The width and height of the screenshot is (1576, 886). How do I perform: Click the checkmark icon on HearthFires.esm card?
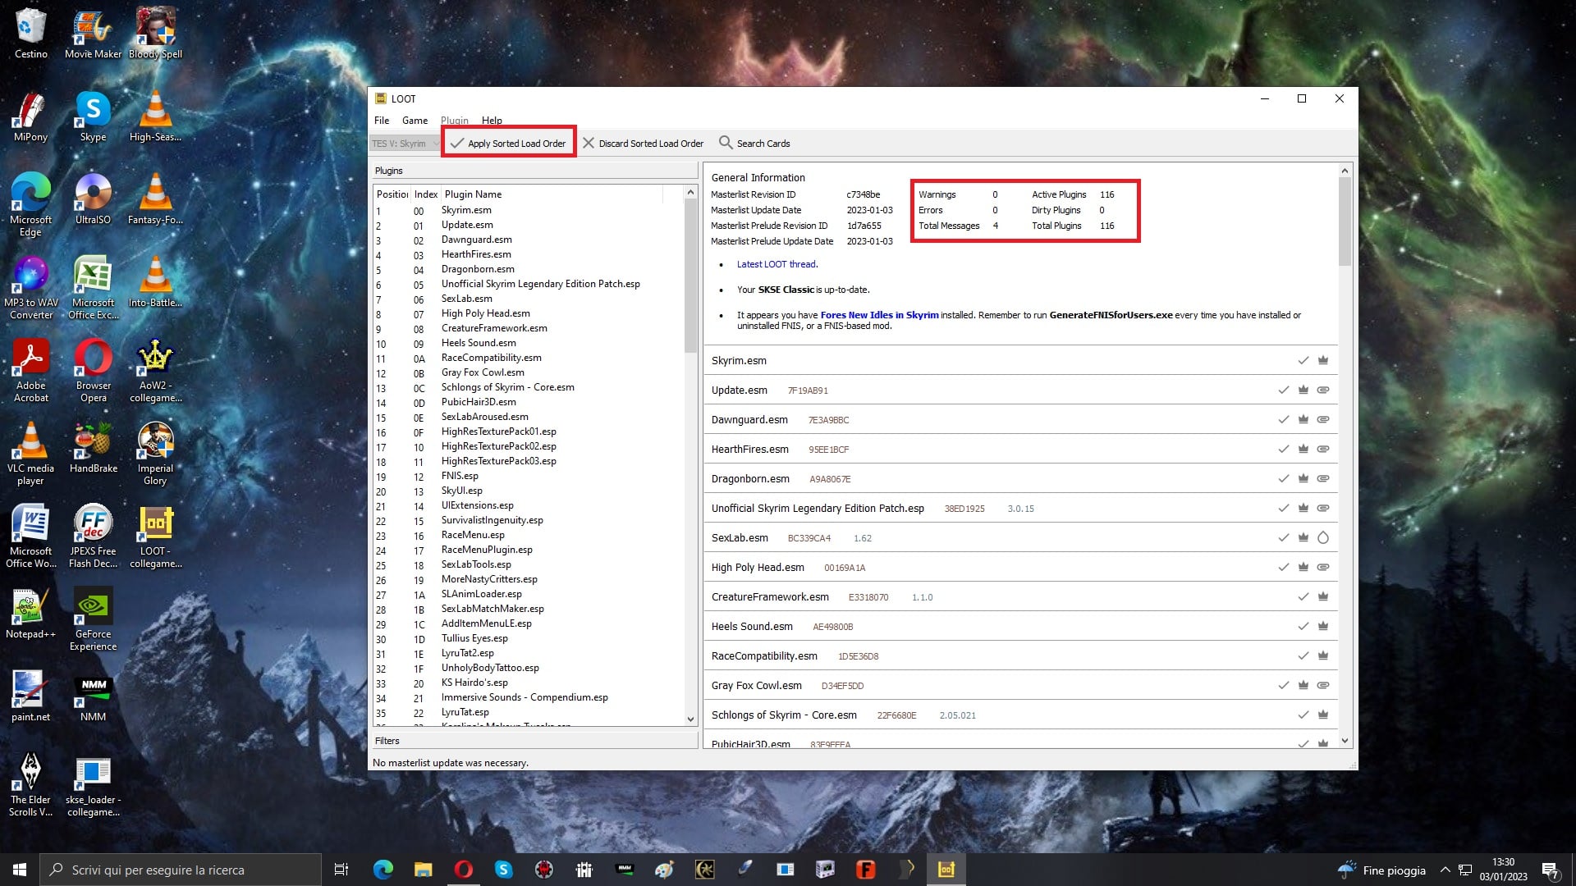point(1283,449)
